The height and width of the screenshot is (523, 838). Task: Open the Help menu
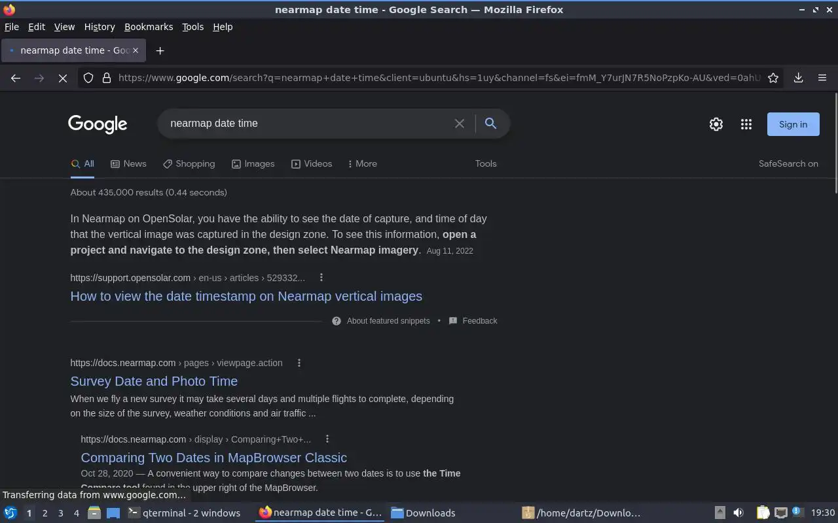click(223, 27)
